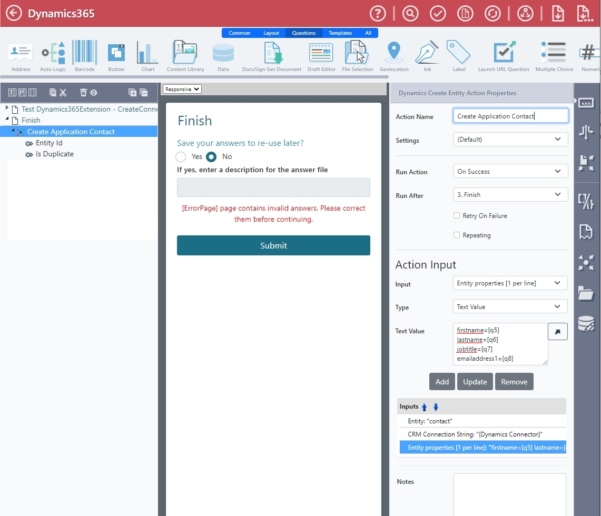Click the Add input button
This screenshot has width=601, height=516.
coord(442,382)
